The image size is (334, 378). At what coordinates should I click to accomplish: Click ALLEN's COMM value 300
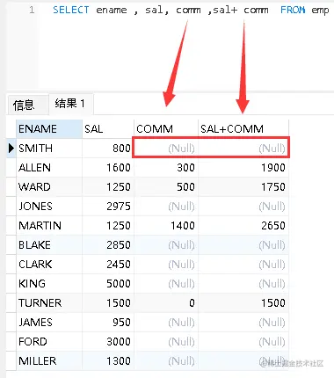click(185, 168)
